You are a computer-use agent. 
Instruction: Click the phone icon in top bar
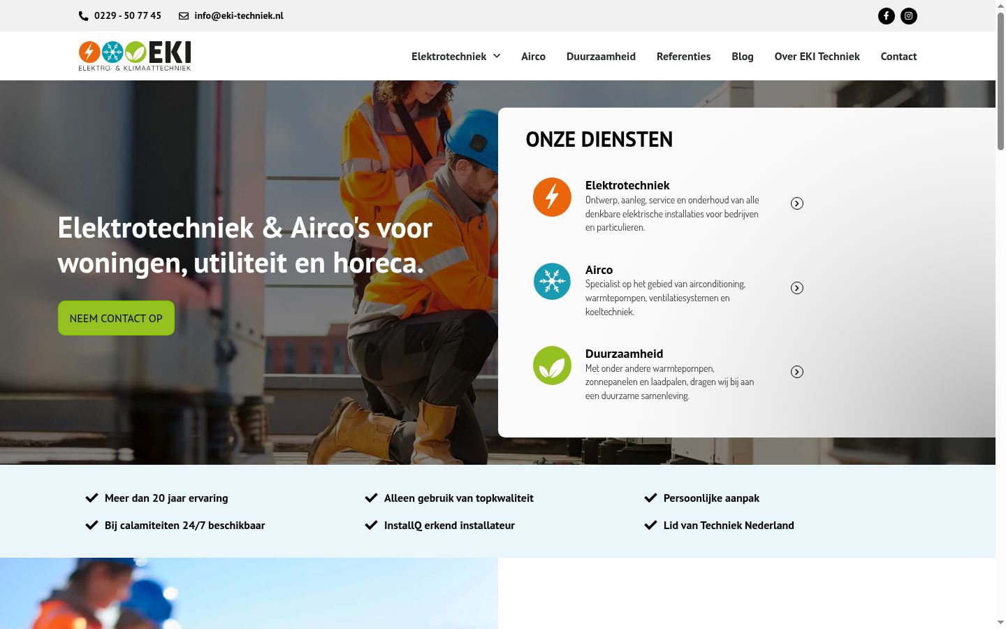click(x=84, y=16)
